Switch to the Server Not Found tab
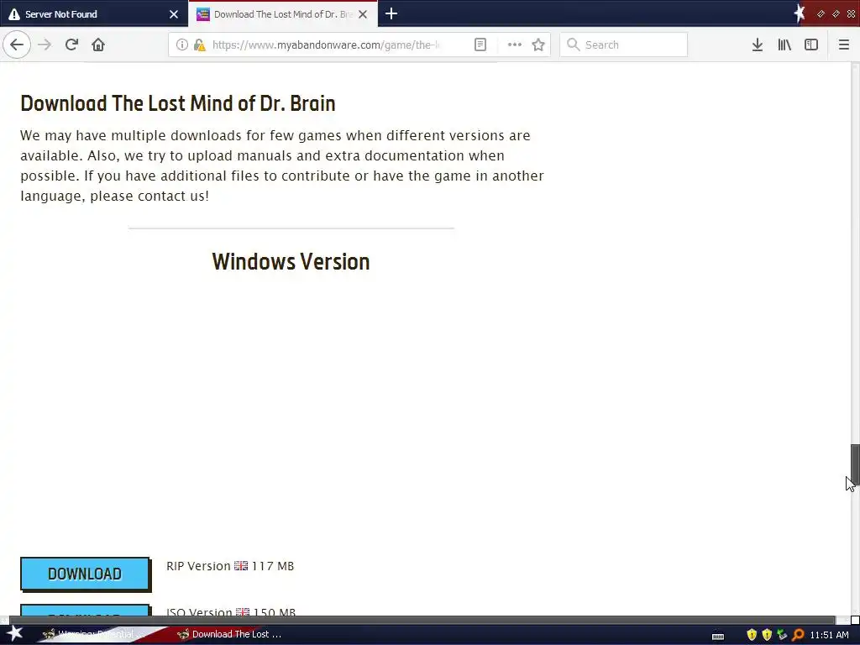Screen dimensions: 860x645 (94, 13)
